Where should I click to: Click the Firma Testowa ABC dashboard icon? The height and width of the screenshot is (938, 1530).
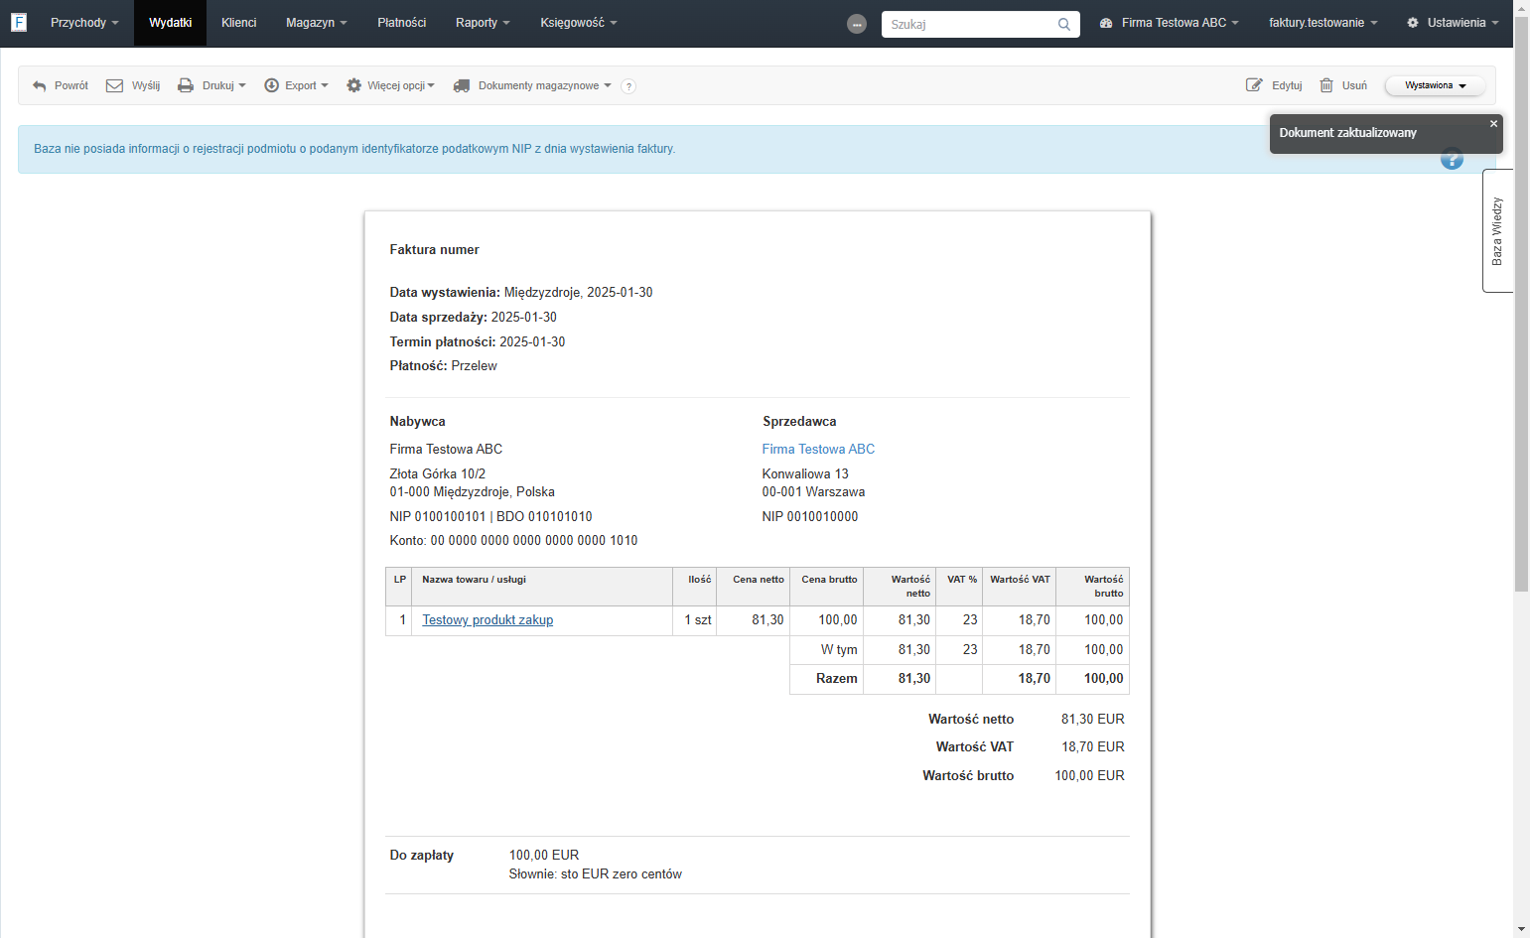[1106, 23]
